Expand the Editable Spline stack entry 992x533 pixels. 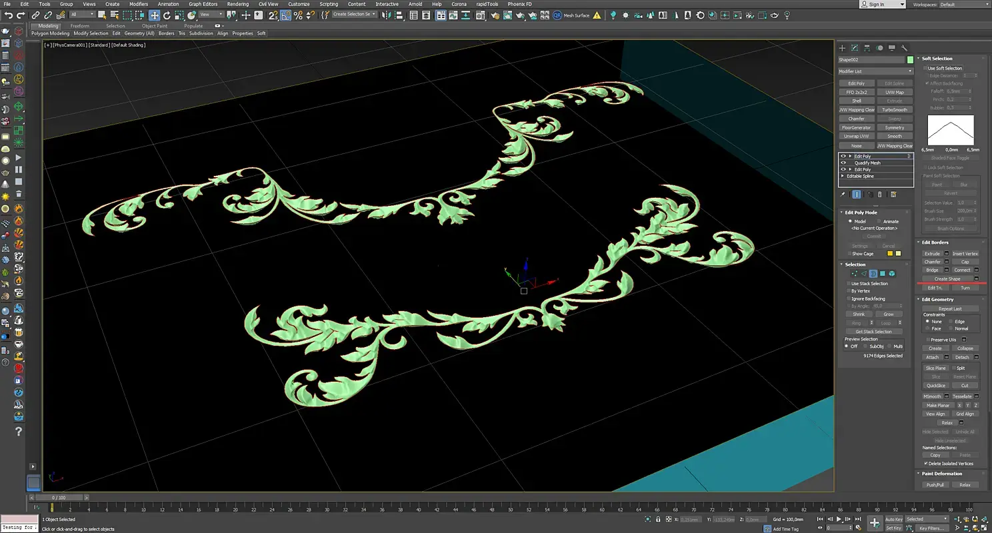[x=843, y=176]
